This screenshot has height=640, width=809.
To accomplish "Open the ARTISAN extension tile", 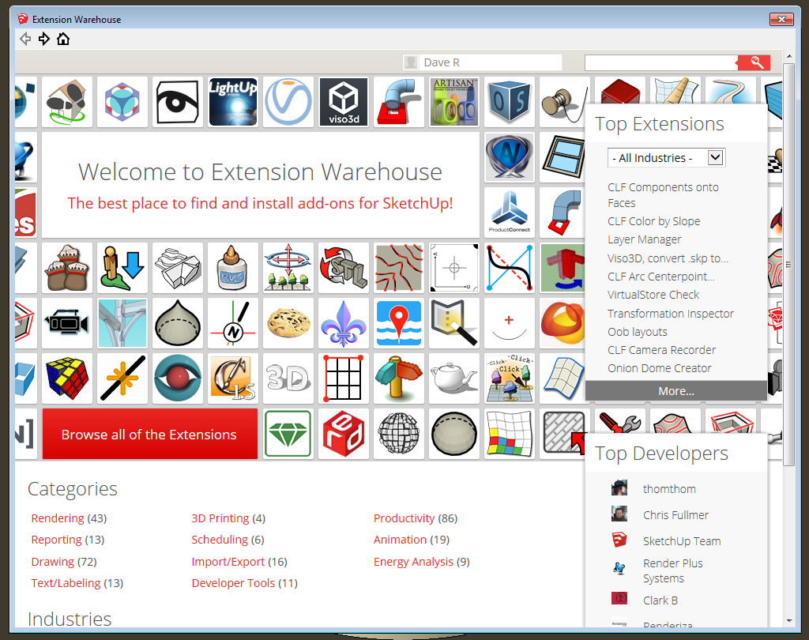I will pos(454,102).
